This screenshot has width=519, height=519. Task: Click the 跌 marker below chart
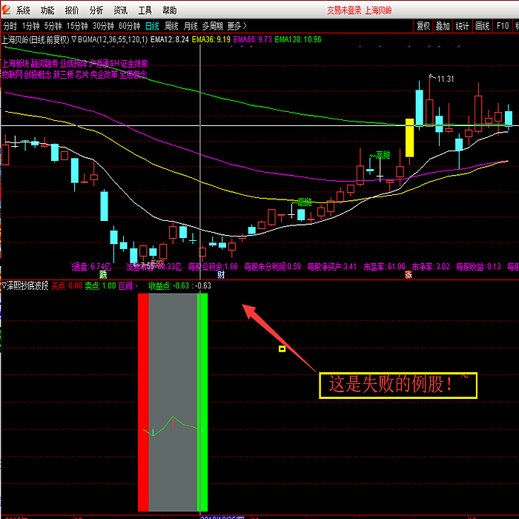(103, 274)
